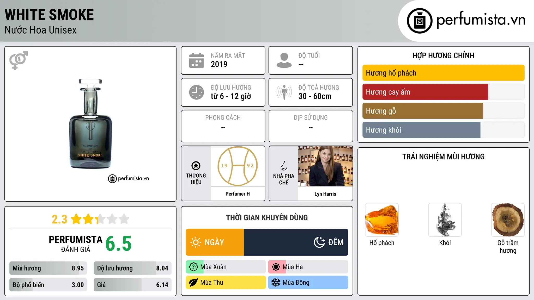Select the Gỗ trầm hương note image
This screenshot has width=534, height=300.
coord(508,220)
